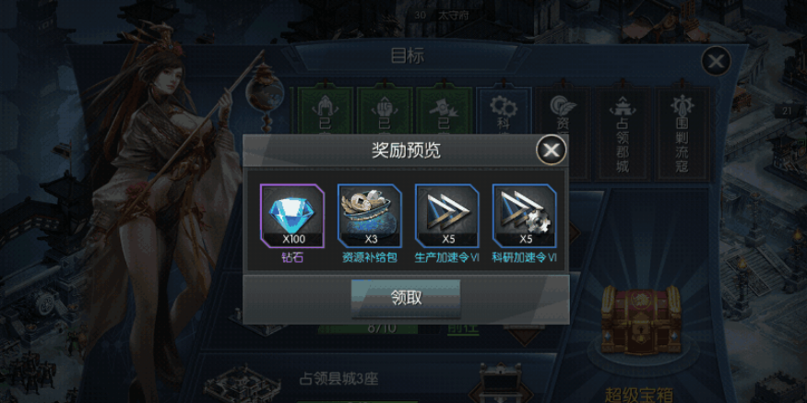This screenshot has height=403, width=807.
Task: Click the city building icon beside 占领县城3座
Action: tap(242, 385)
